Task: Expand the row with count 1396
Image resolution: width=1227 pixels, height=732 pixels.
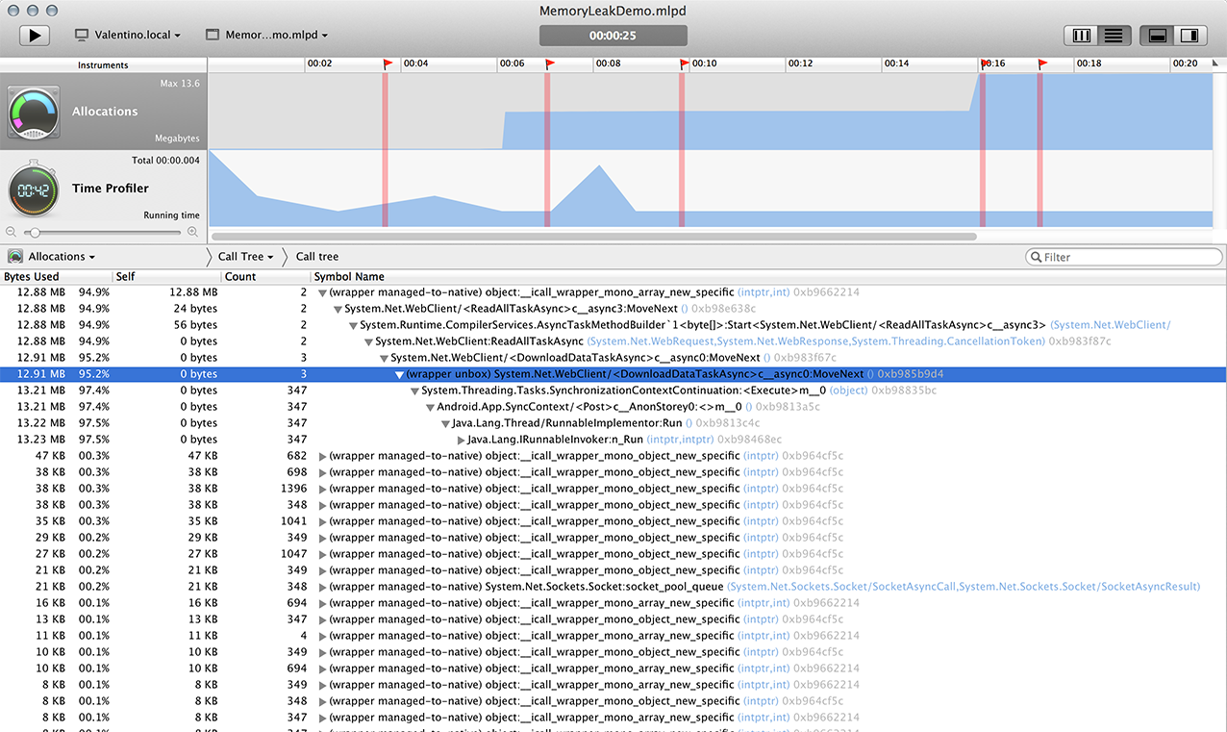Action: [x=323, y=489]
